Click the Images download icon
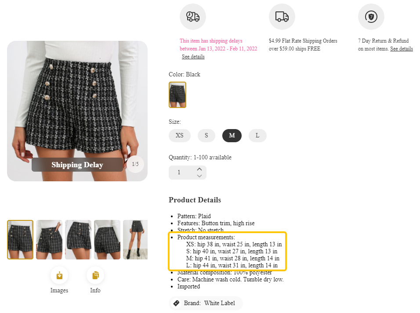The image size is (420, 313). click(x=59, y=275)
